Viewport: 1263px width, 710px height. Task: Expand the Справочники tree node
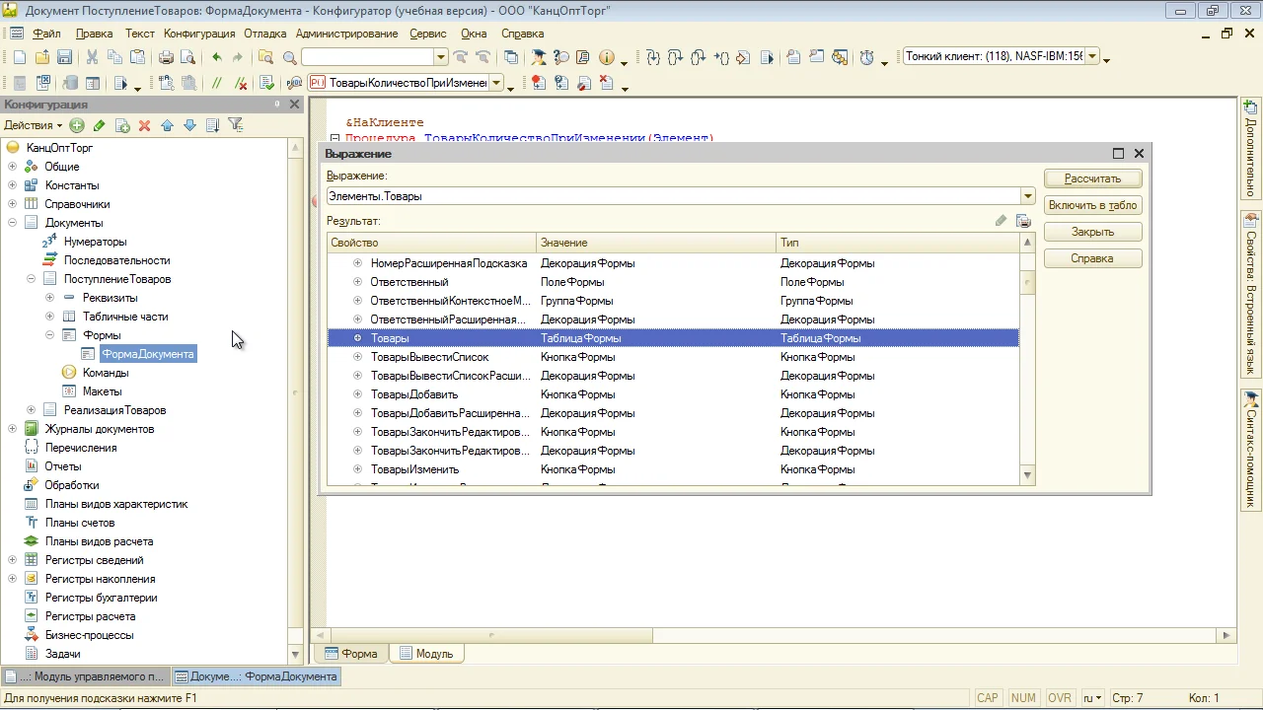click(12, 204)
